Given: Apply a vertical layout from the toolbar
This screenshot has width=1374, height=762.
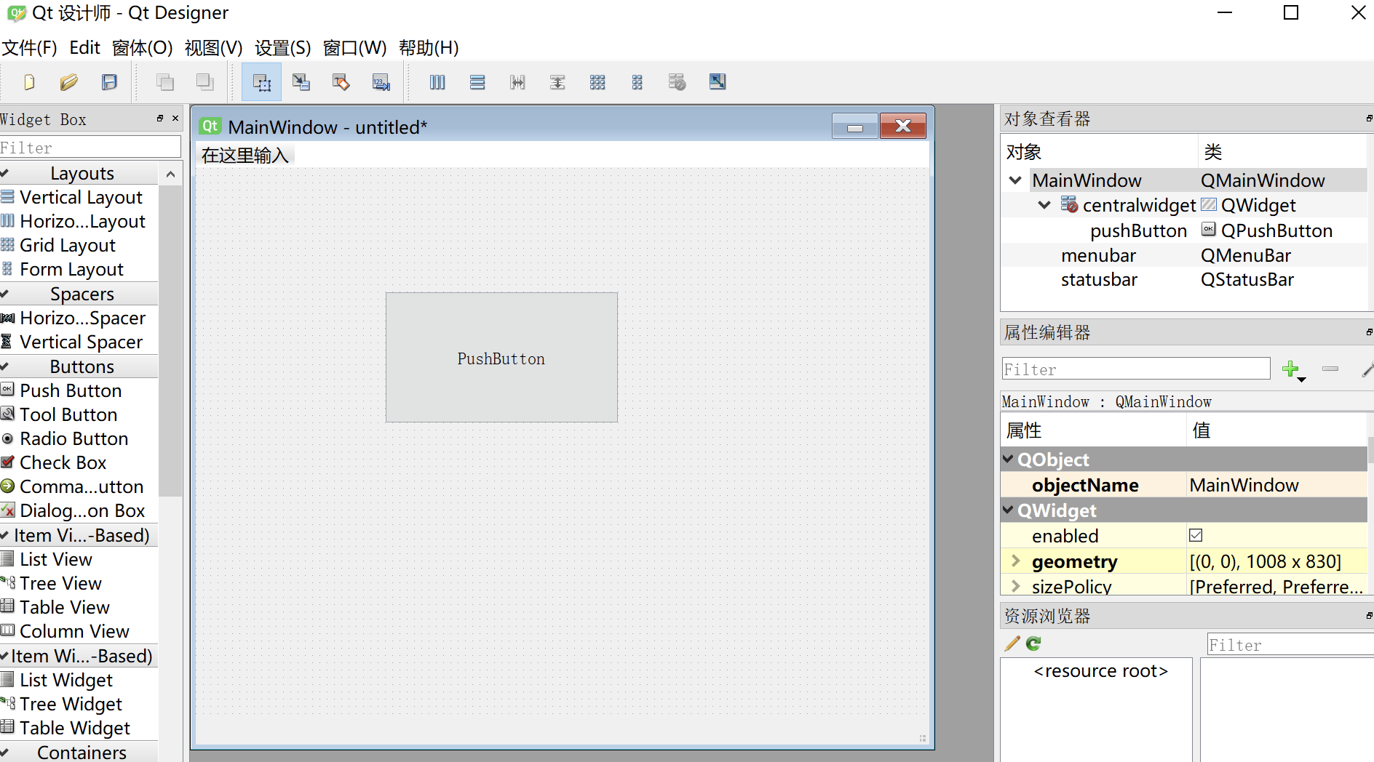Looking at the screenshot, I should (477, 81).
